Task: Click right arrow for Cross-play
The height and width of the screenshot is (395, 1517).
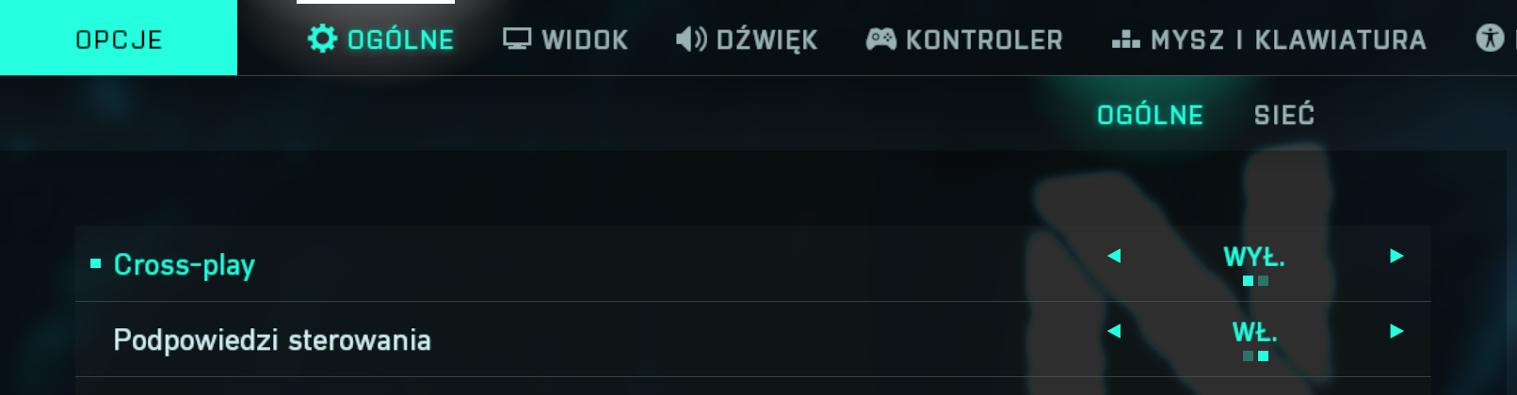Action: pyautogui.click(x=1396, y=256)
